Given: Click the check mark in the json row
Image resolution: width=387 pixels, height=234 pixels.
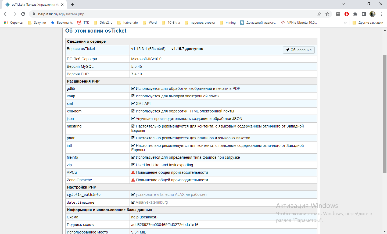Looking at the screenshot, I should pos(133,119).
